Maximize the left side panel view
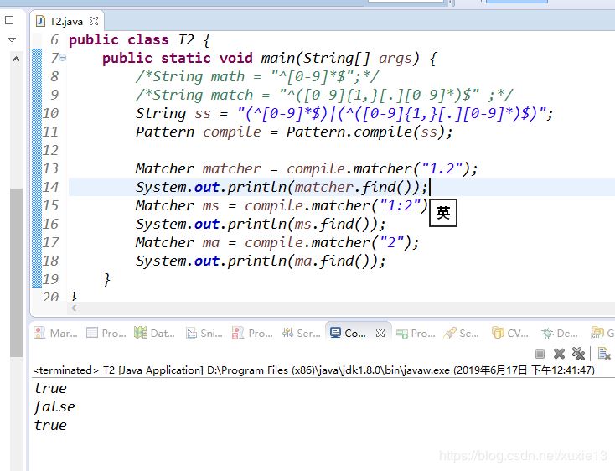 10,20
